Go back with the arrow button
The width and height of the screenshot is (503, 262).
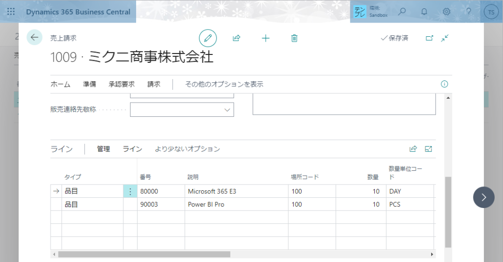point(34,37)
